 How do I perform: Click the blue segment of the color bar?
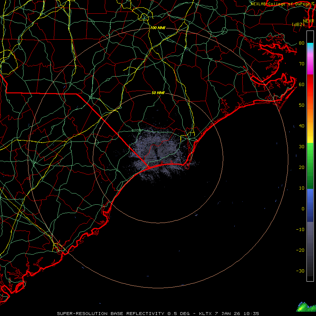click(310, 205)
